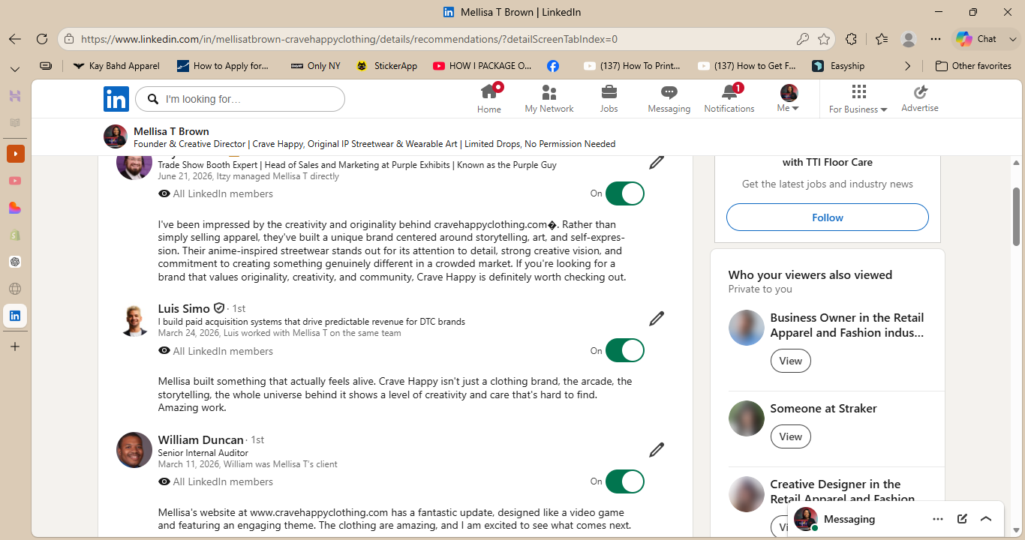
Task: Open the Advertise link icon
Action: coord(920,99)
